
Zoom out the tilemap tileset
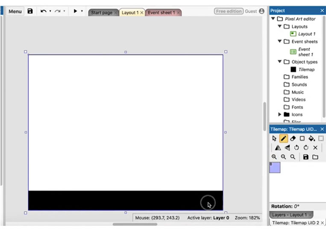(283, 157)
